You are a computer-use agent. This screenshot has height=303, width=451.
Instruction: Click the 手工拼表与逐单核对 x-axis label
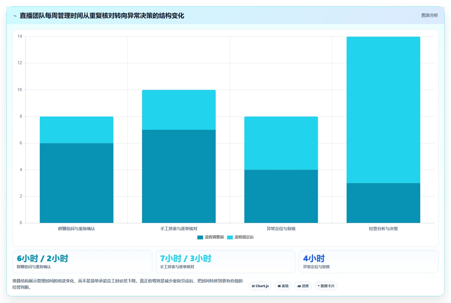[179, 229]
